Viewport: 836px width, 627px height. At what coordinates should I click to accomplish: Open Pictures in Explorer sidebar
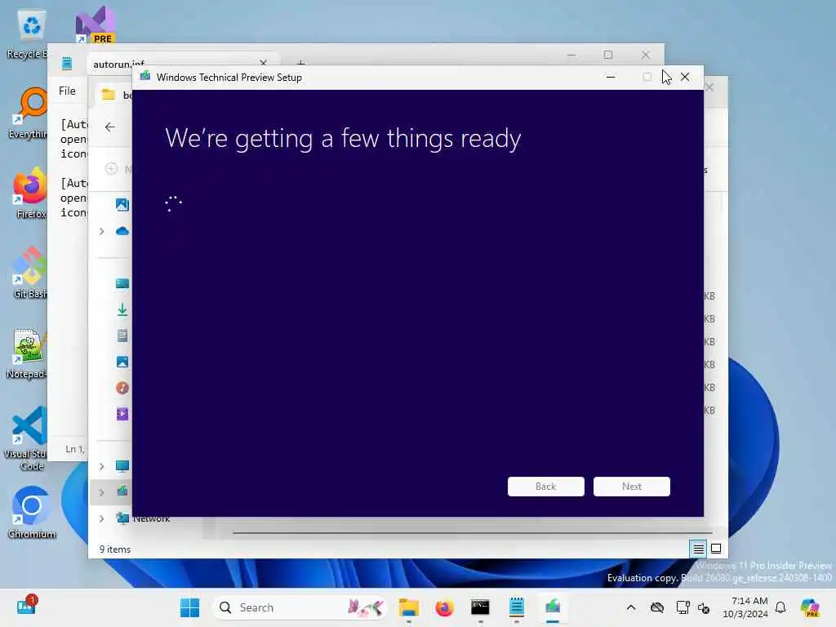pos(122,362)
